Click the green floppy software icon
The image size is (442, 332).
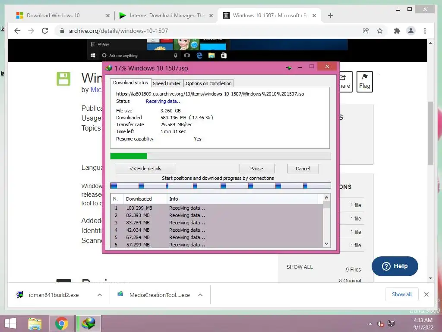click(63, 79)
